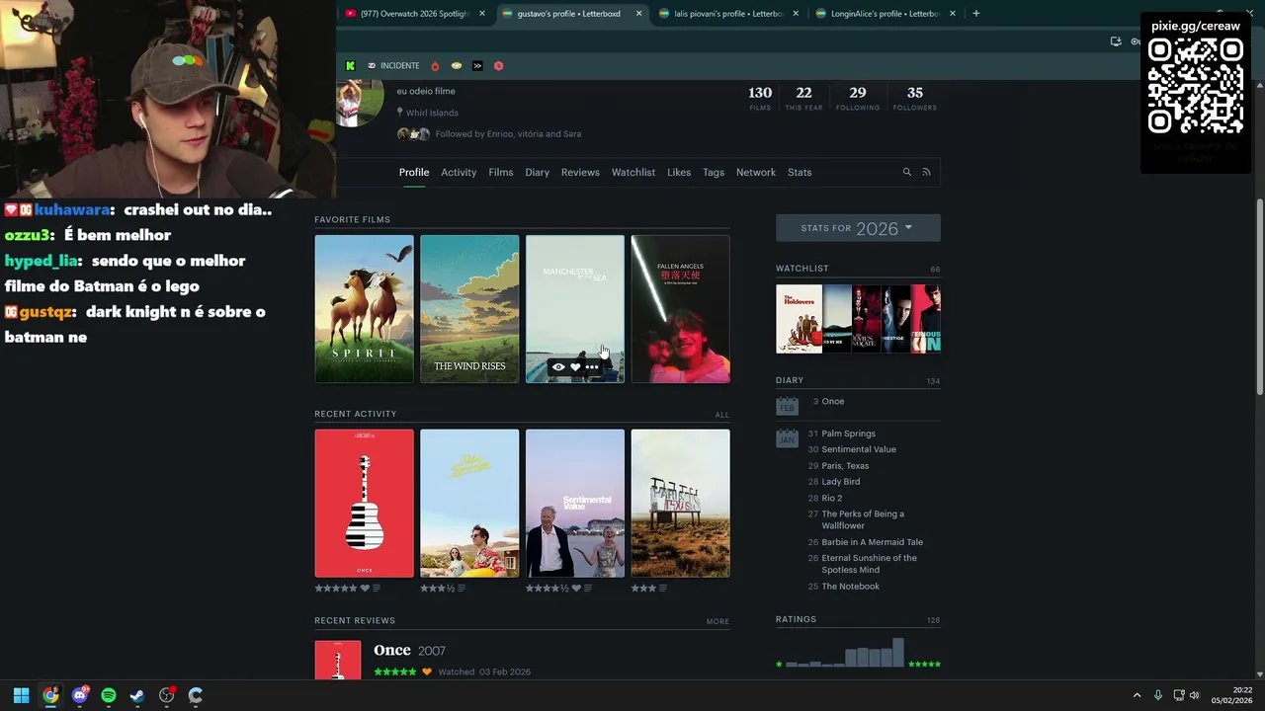Image resolution: width=1265 pixels, height=711 pixels.
Task: Switch to the Activity tab
Action: click(x=459, y=172)
